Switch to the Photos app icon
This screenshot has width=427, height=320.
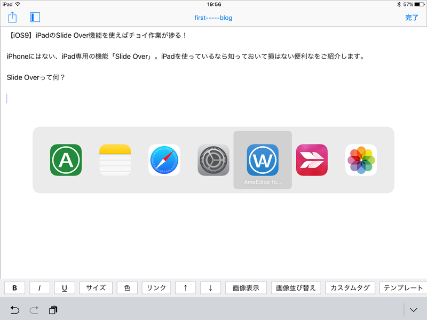pos(361,160)
